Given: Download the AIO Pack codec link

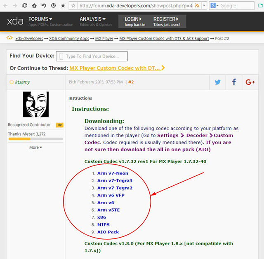Looking at the screenshot, I should coord(108,232).
